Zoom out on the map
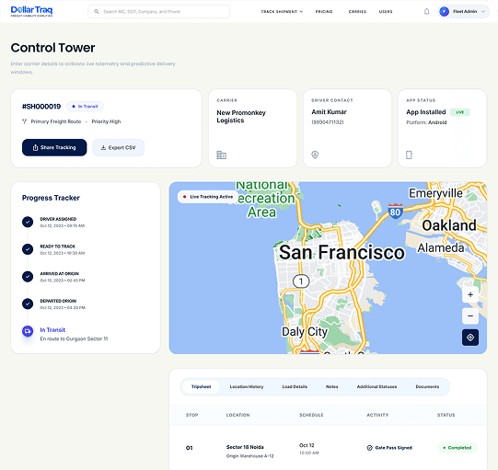The width and height of the screenshot is (498, 470). (470, 315)
